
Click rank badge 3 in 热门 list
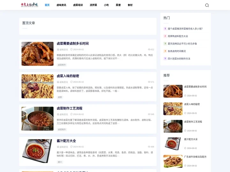click(x=165, y=43)
